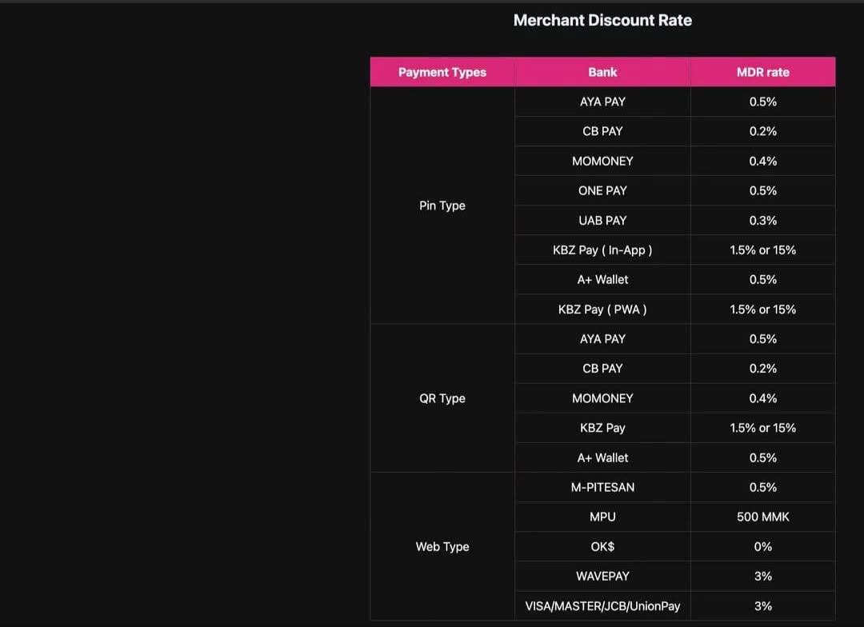Viewport: 864px width, 627px height.
Task: Select the WAVEPAY bank cell
Action: 602,577
